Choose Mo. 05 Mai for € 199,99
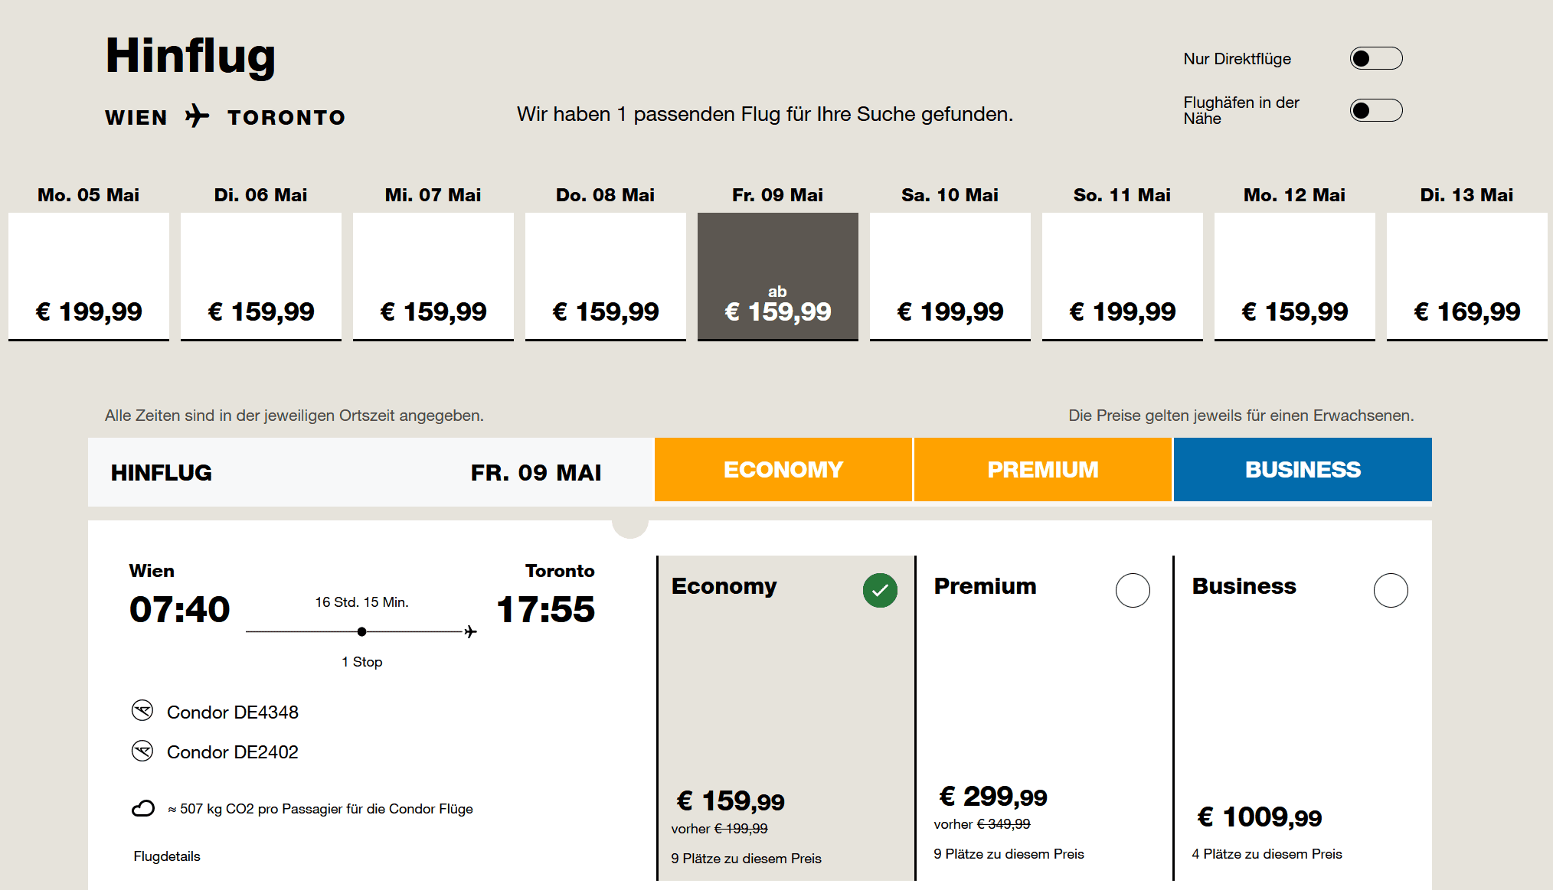The image size is (1553, 890). [x=89, y=275]
